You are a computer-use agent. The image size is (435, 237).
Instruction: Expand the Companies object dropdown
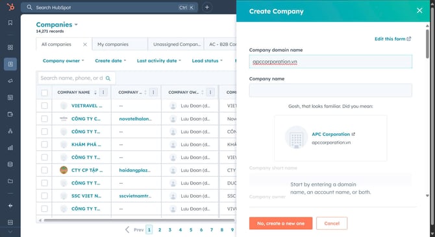click(x=57, y=25)
